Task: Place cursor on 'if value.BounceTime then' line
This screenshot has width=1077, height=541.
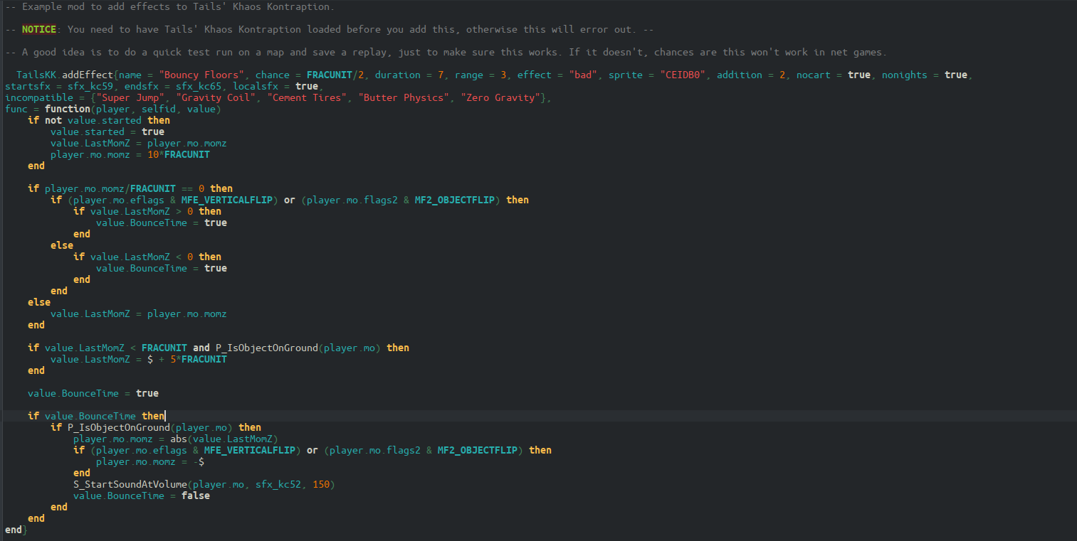Action: point(95,416)
